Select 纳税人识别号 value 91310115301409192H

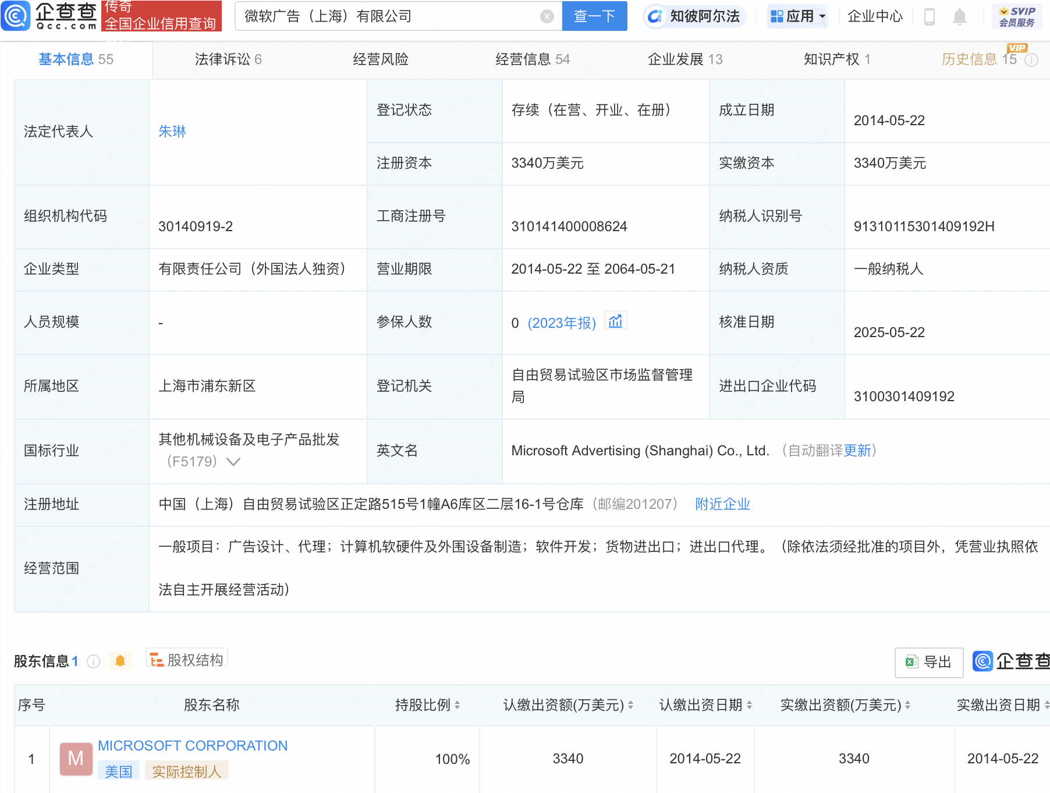924,226
